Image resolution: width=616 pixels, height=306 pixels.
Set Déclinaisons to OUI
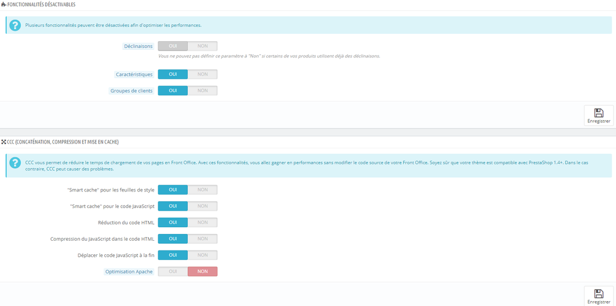[x=173, y=46]
